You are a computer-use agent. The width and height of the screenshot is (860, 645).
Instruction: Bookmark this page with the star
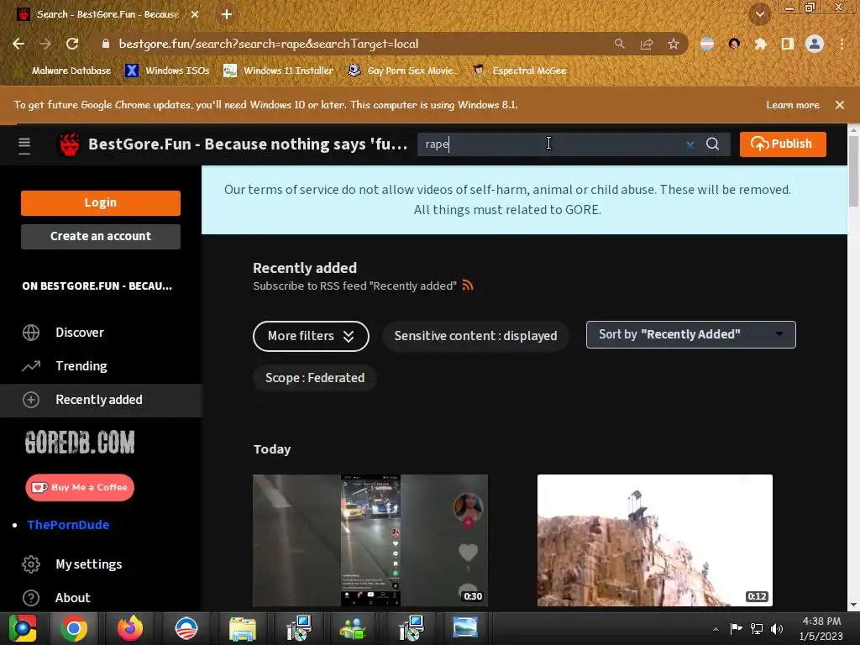(x=674, y=44)
